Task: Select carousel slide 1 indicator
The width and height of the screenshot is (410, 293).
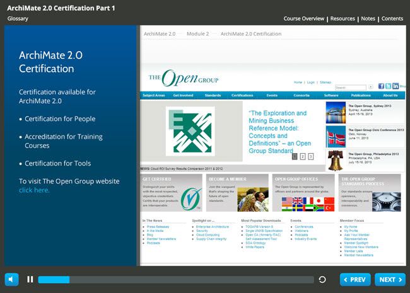Action: click(x=295, y=156)
